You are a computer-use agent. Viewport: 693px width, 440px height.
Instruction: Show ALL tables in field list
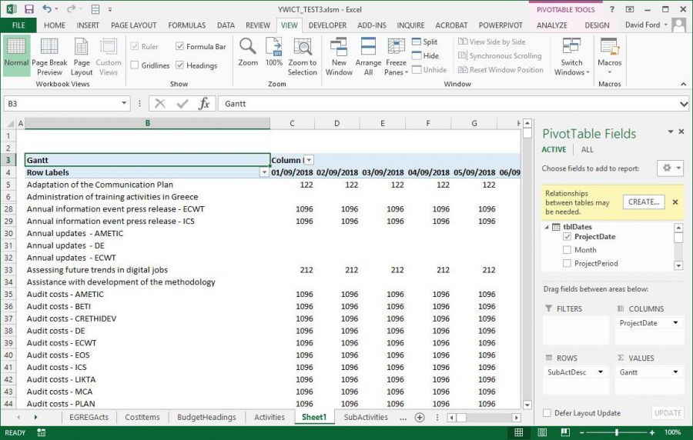click(x=587, y=149)
